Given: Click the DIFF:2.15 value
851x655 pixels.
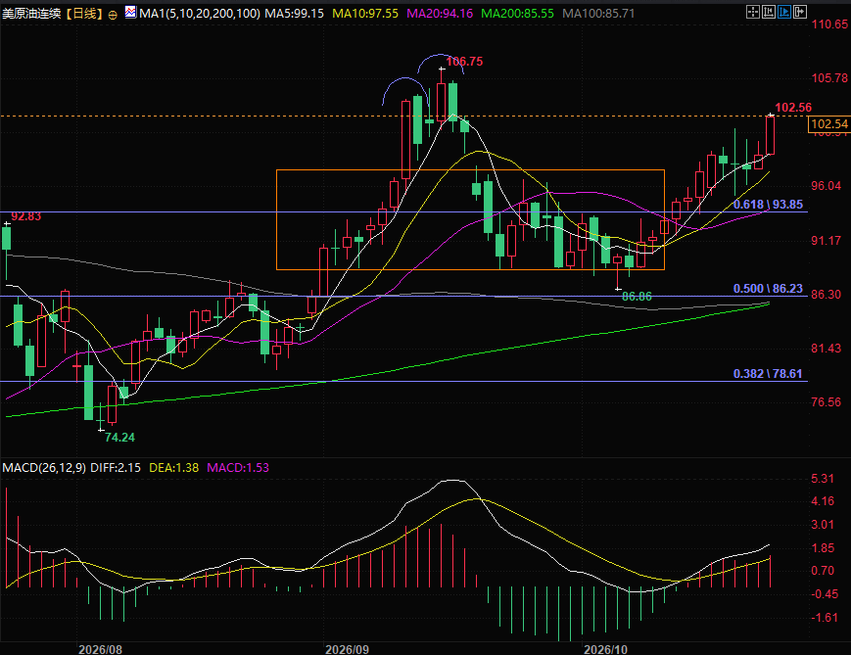Looking at the screenshot, I should (116, 468).
